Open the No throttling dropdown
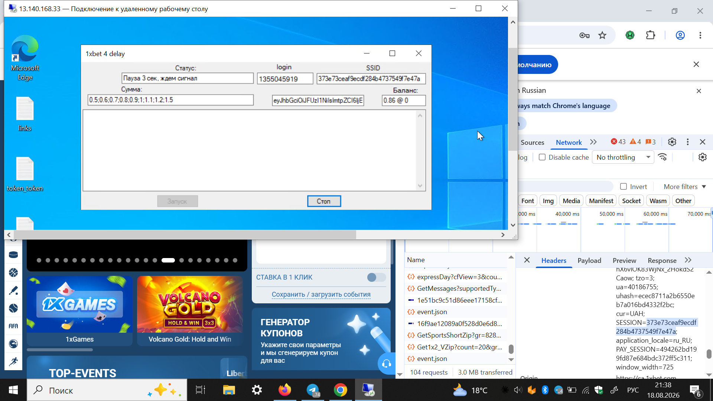 pos(623,157)
